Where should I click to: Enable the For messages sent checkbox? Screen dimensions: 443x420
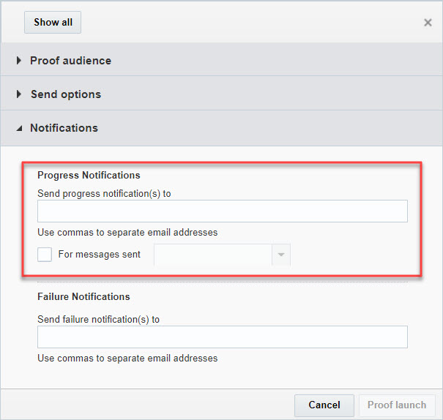(45, 255)
